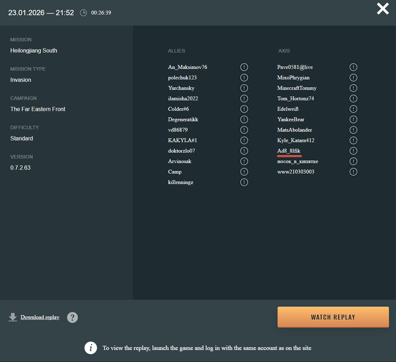Click the clock duration icon
Screen dimensions: 396x362
click(x=84, y=13)
